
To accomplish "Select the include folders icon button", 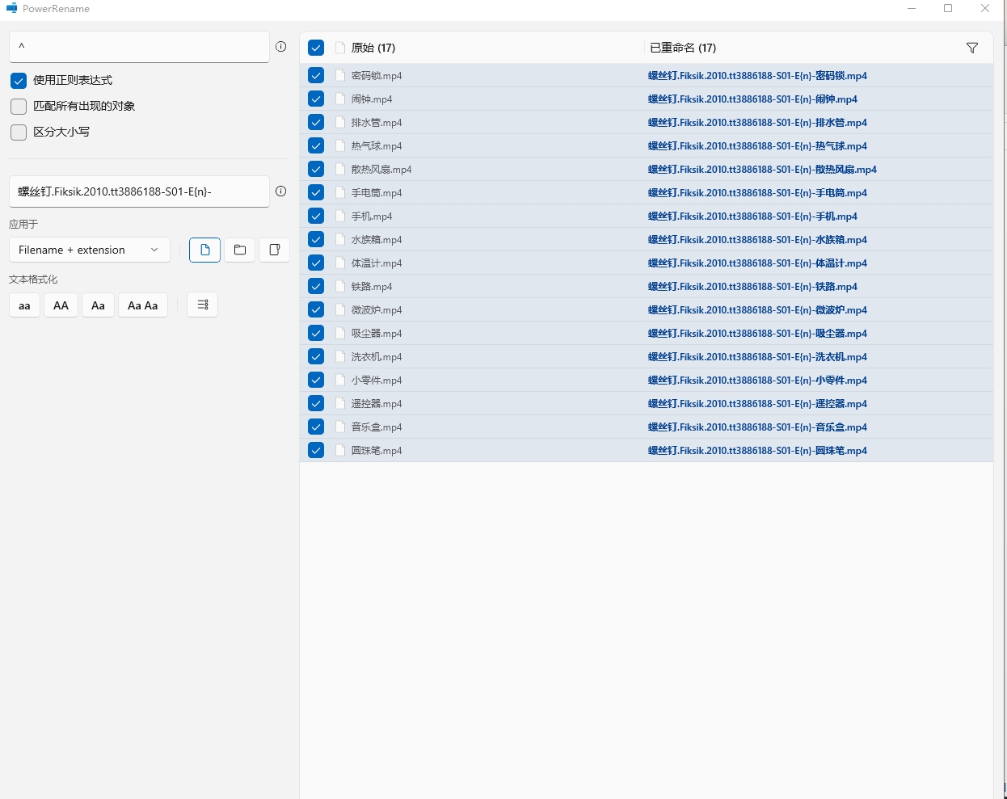I will point(240,250).
